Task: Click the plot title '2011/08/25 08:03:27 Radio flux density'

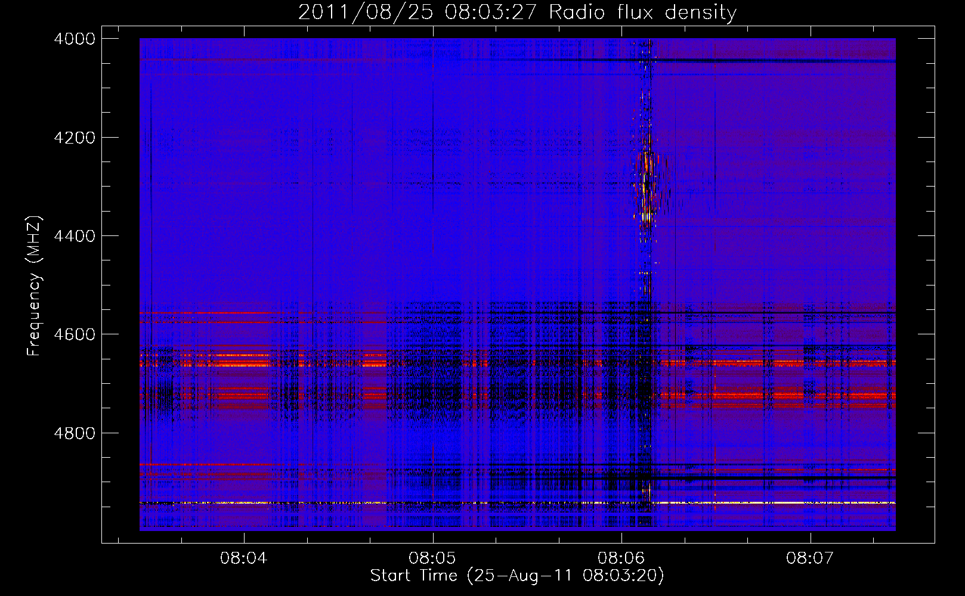Action: [517, 13]
